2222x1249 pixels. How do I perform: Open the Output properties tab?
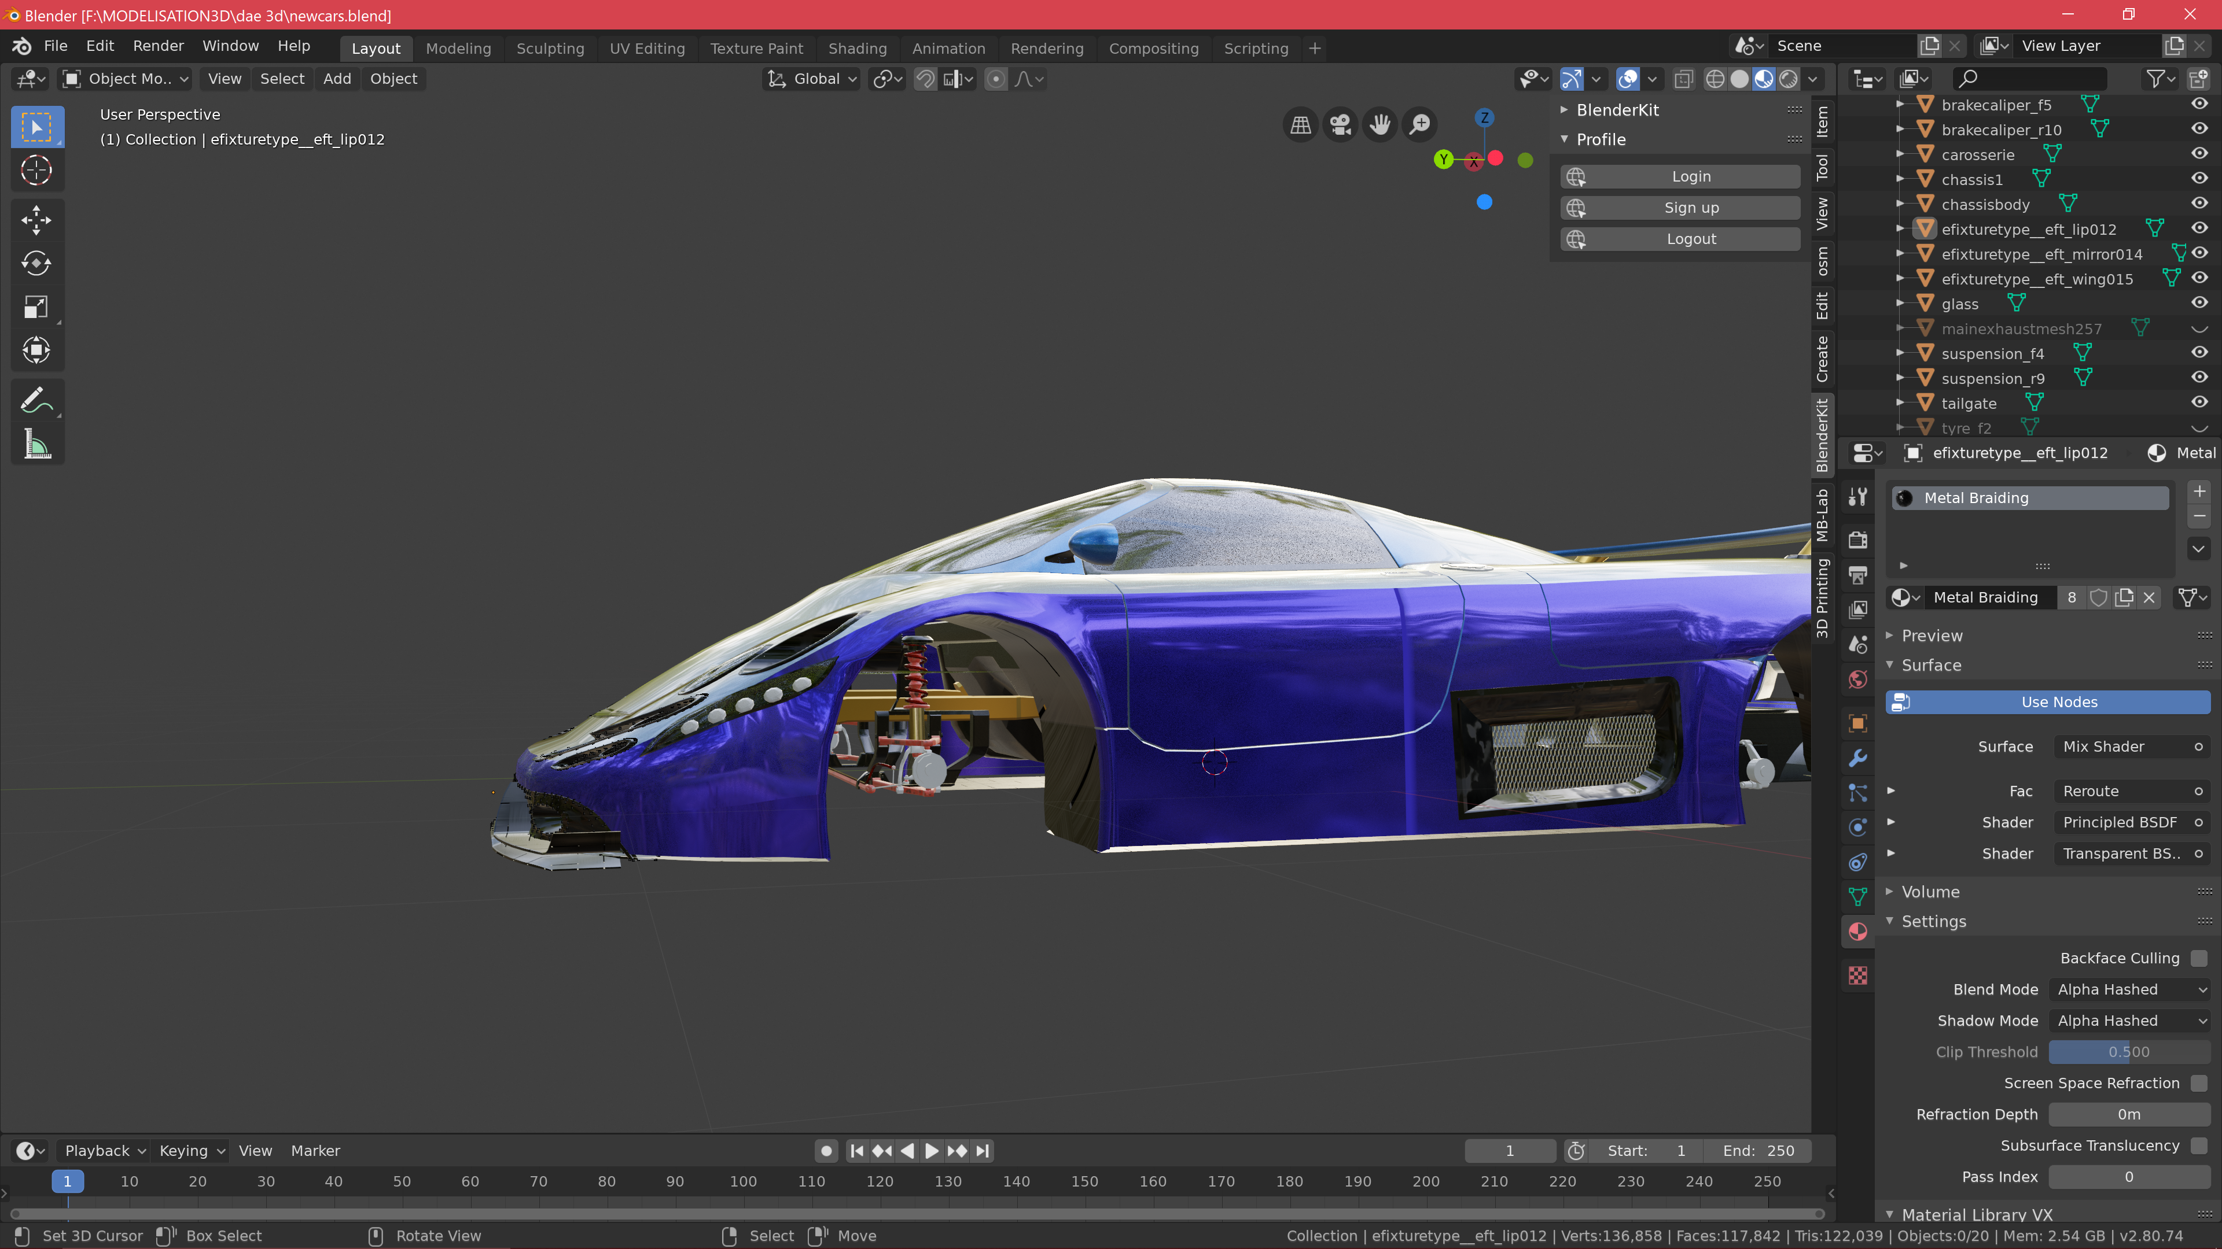1858,575
